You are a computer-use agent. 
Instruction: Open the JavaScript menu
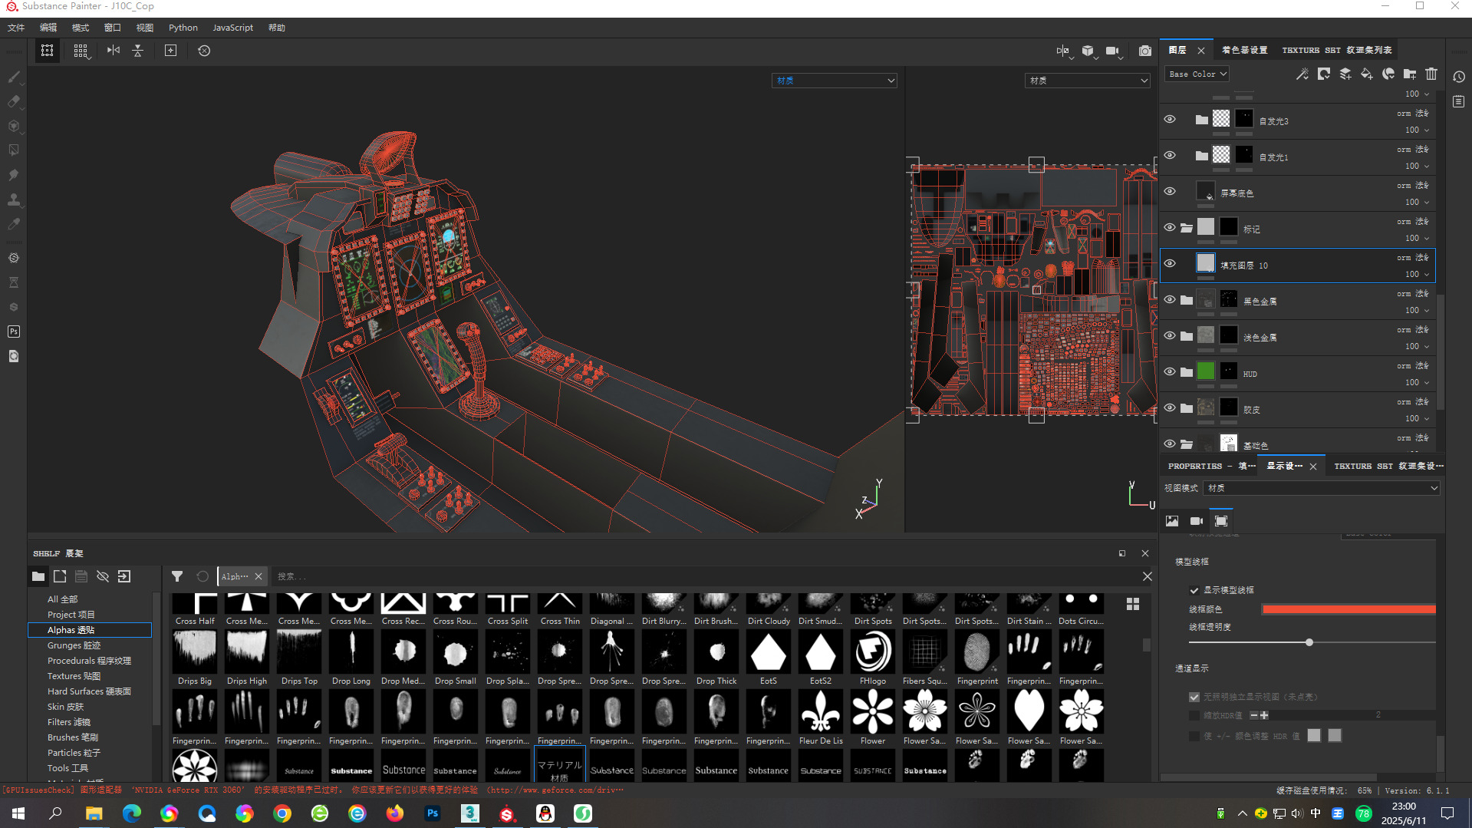coord(232,28)
